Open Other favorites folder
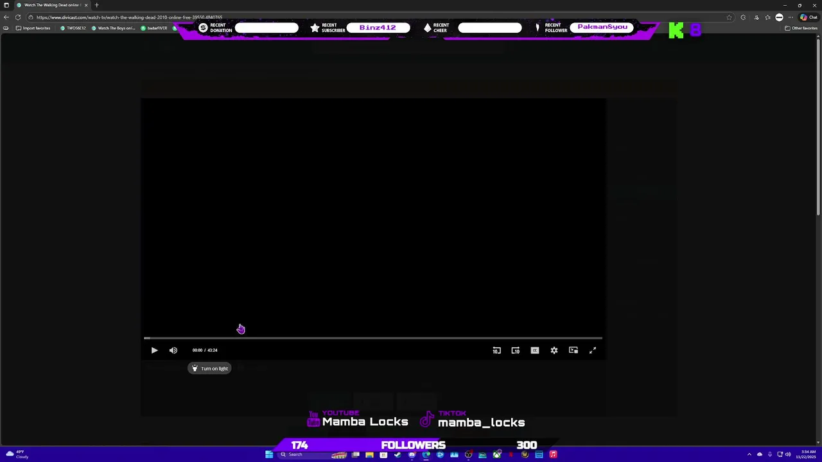The width and height of the screenshot is (822, 462). [x=801, y=28]
